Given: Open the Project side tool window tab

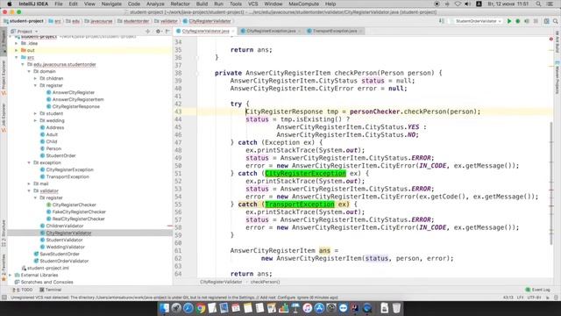Looking at the screenshot, I should tap(4, 42).
